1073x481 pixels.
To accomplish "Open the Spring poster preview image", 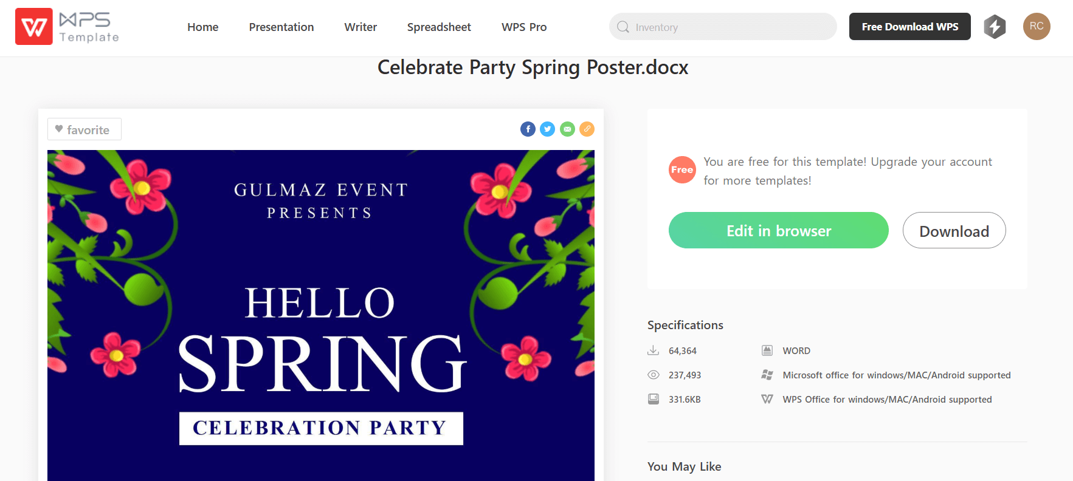I will pyautogui.click(x=320, y=316).
